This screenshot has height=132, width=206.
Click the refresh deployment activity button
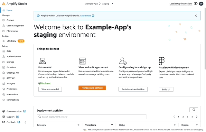point(194,110)
